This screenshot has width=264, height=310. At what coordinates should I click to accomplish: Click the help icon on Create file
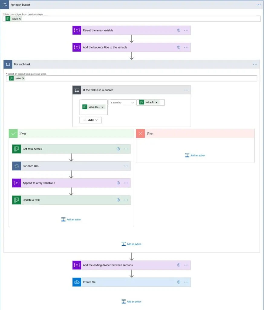point(178,282)
